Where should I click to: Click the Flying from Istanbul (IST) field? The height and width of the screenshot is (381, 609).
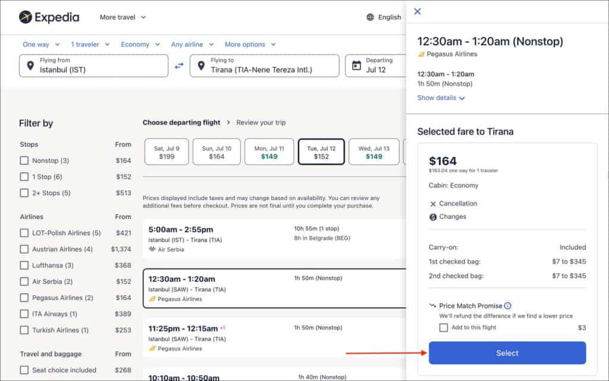(x=93, y=65)
